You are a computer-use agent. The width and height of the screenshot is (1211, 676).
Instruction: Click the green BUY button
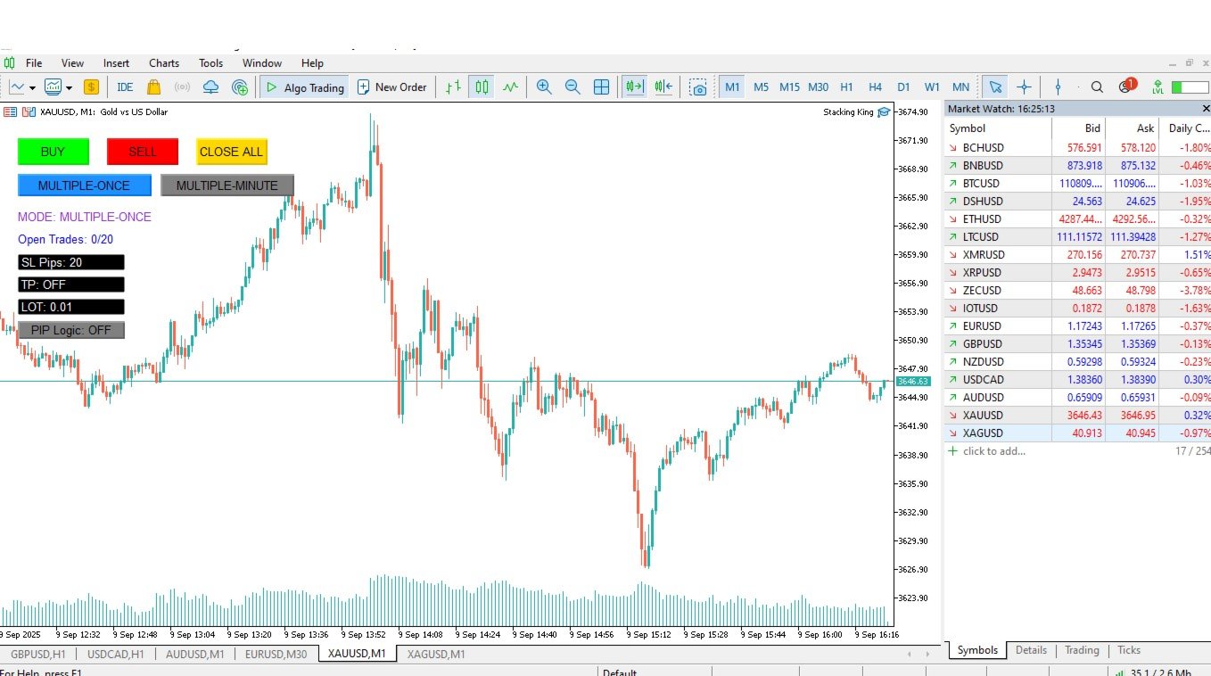pyautogui.click(x=54, y=152)
